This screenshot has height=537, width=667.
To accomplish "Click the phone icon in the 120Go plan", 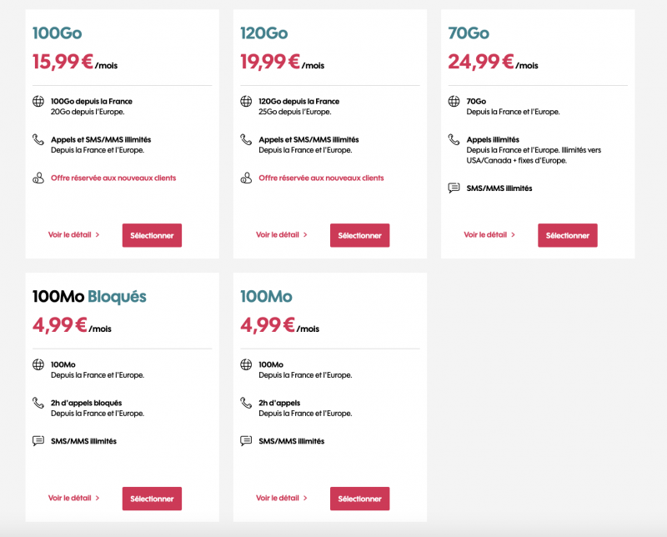I will (x=246, y=140).
